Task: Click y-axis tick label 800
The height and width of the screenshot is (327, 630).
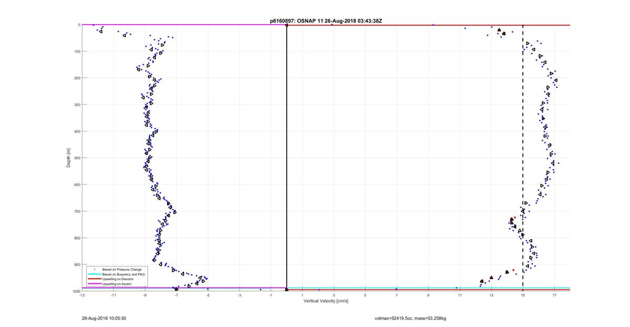Action: 77,238
